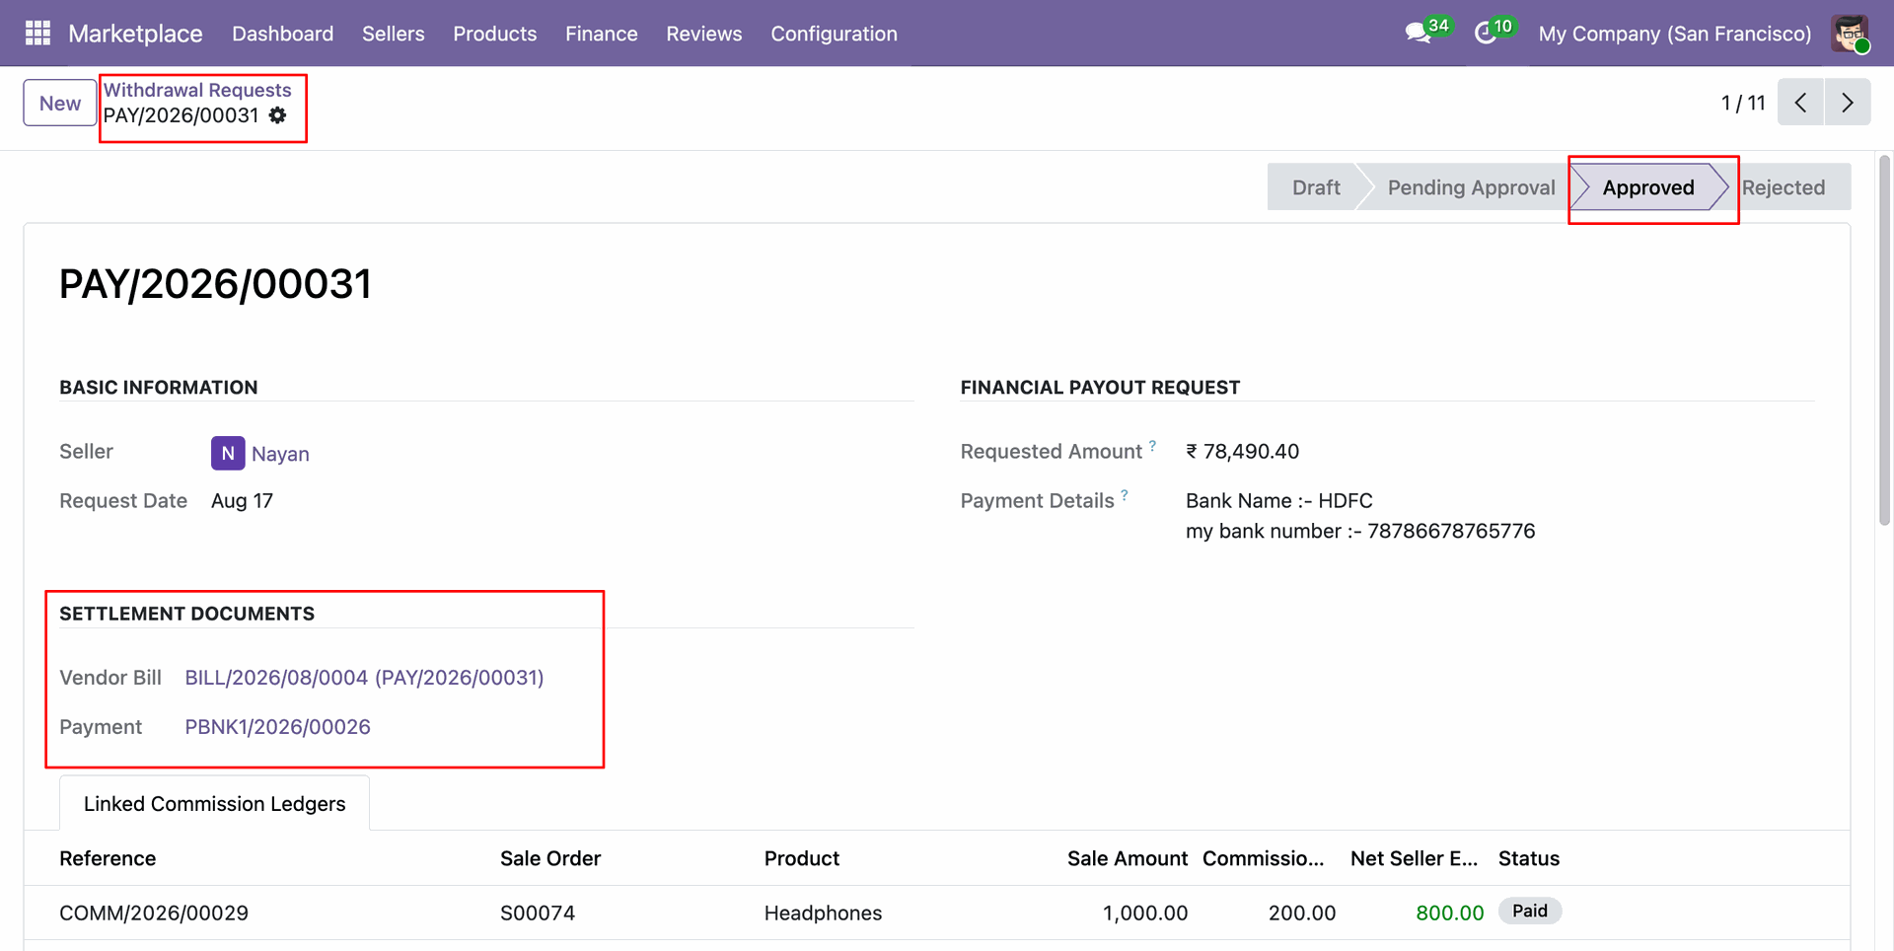Open the Finance menu

pos(601,34)
